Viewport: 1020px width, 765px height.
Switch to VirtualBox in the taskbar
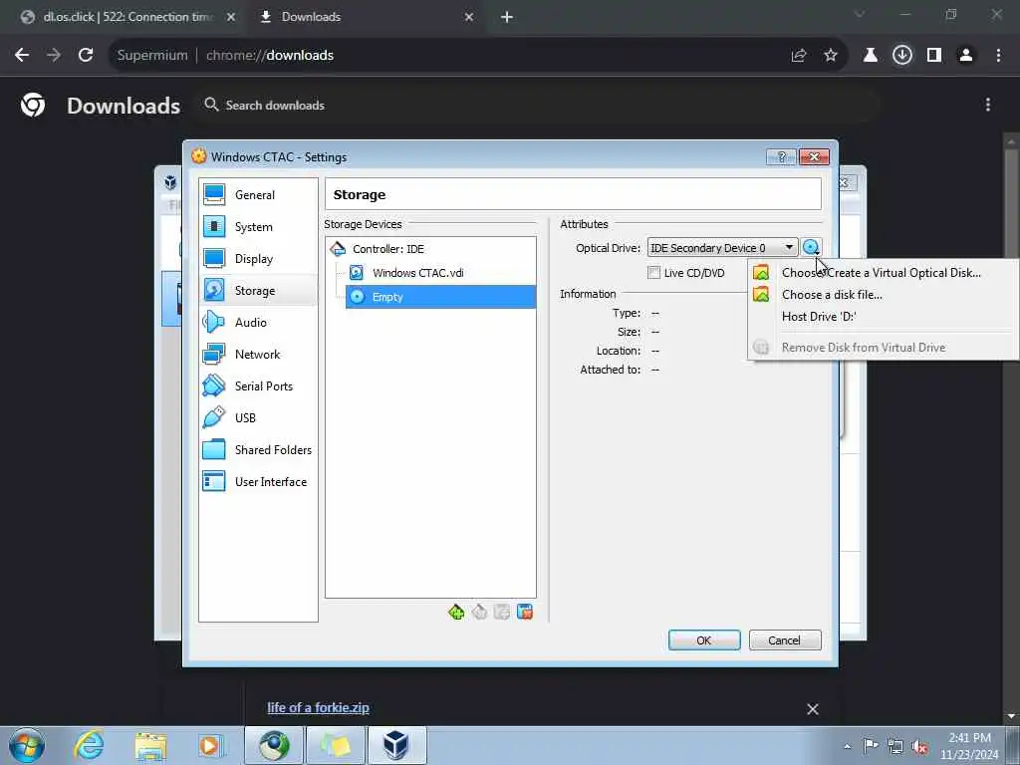(396, 745)
